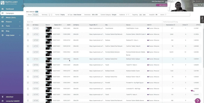Screen dimensions: 204x103
Task: Click the Impressions help icon
Action: (174, 25)
